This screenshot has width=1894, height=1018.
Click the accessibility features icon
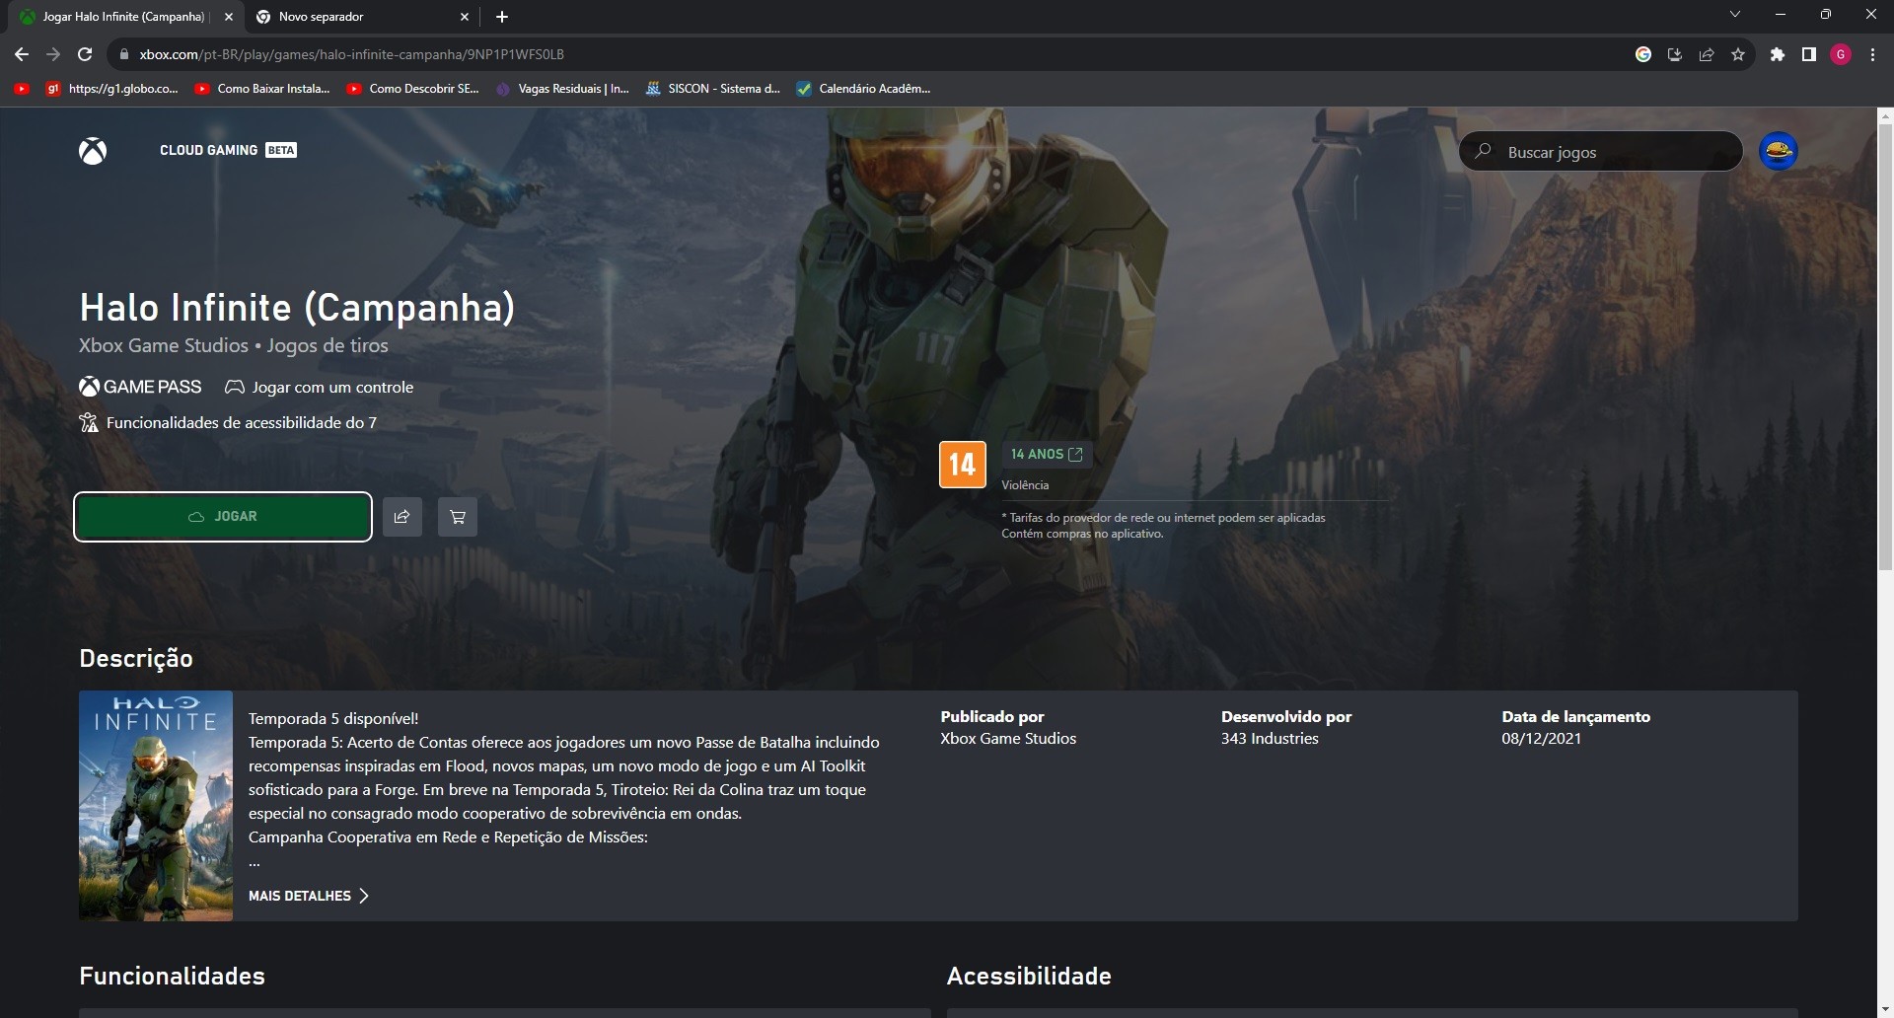(x=89, y=423)
